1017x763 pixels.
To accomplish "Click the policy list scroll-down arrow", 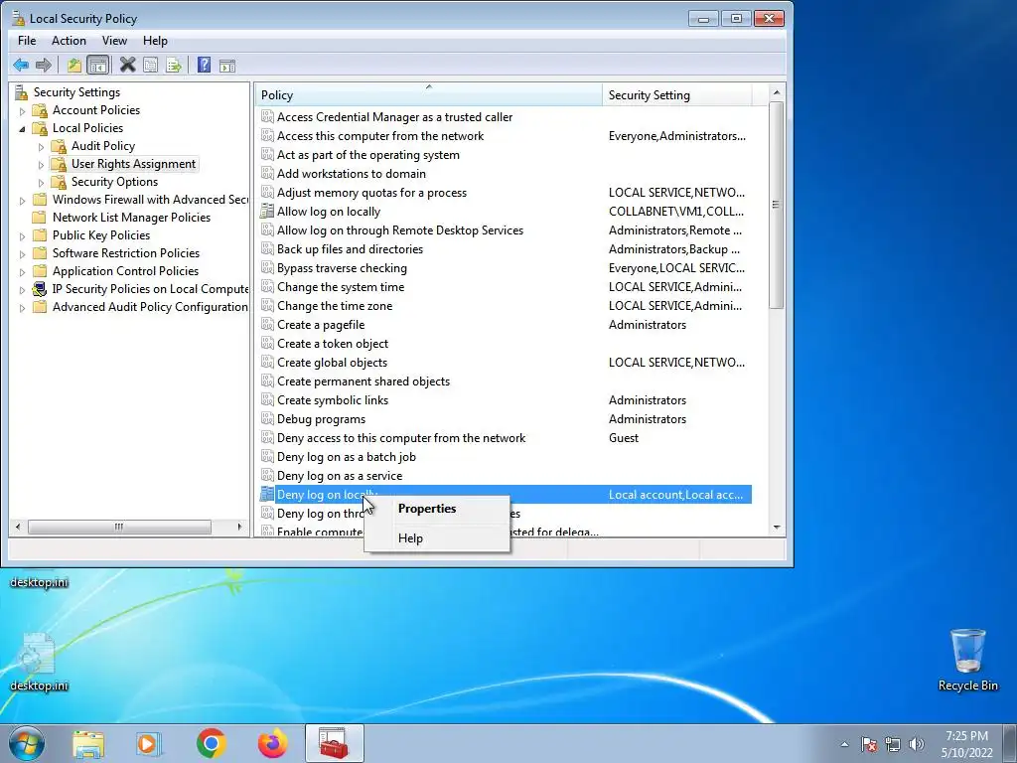I will click(x=777, y=528).
